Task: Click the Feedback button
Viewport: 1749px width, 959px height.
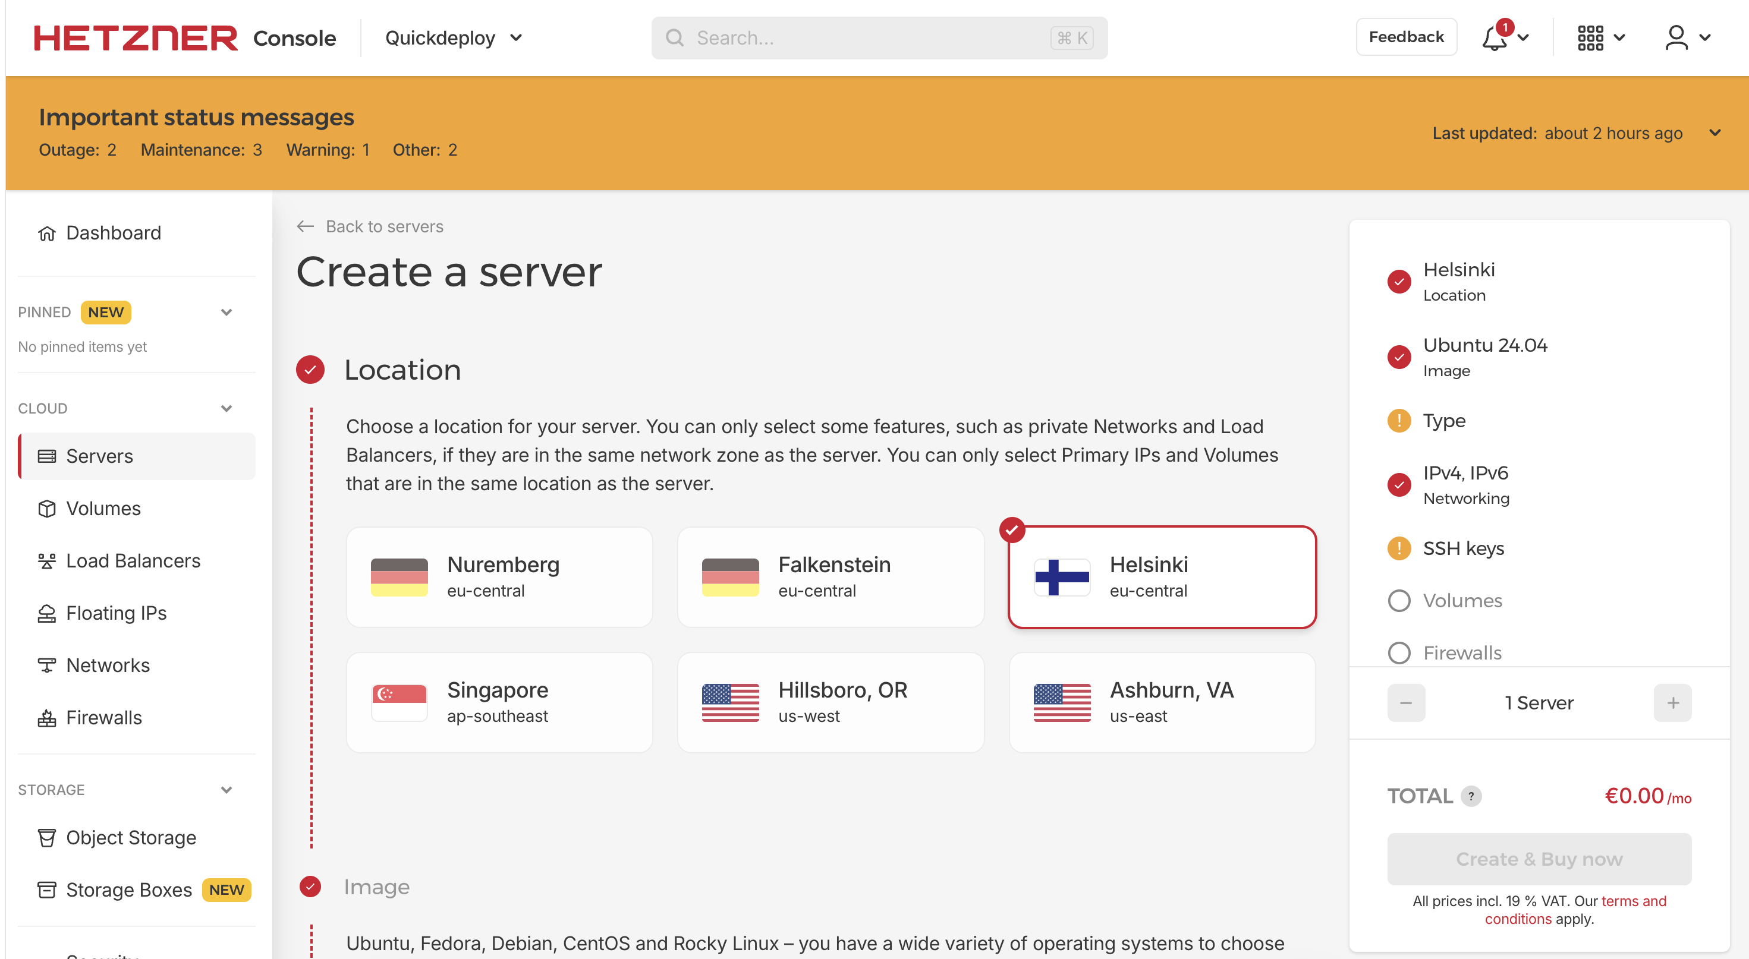Action: pyautogui.click(x=1405, y=37)
